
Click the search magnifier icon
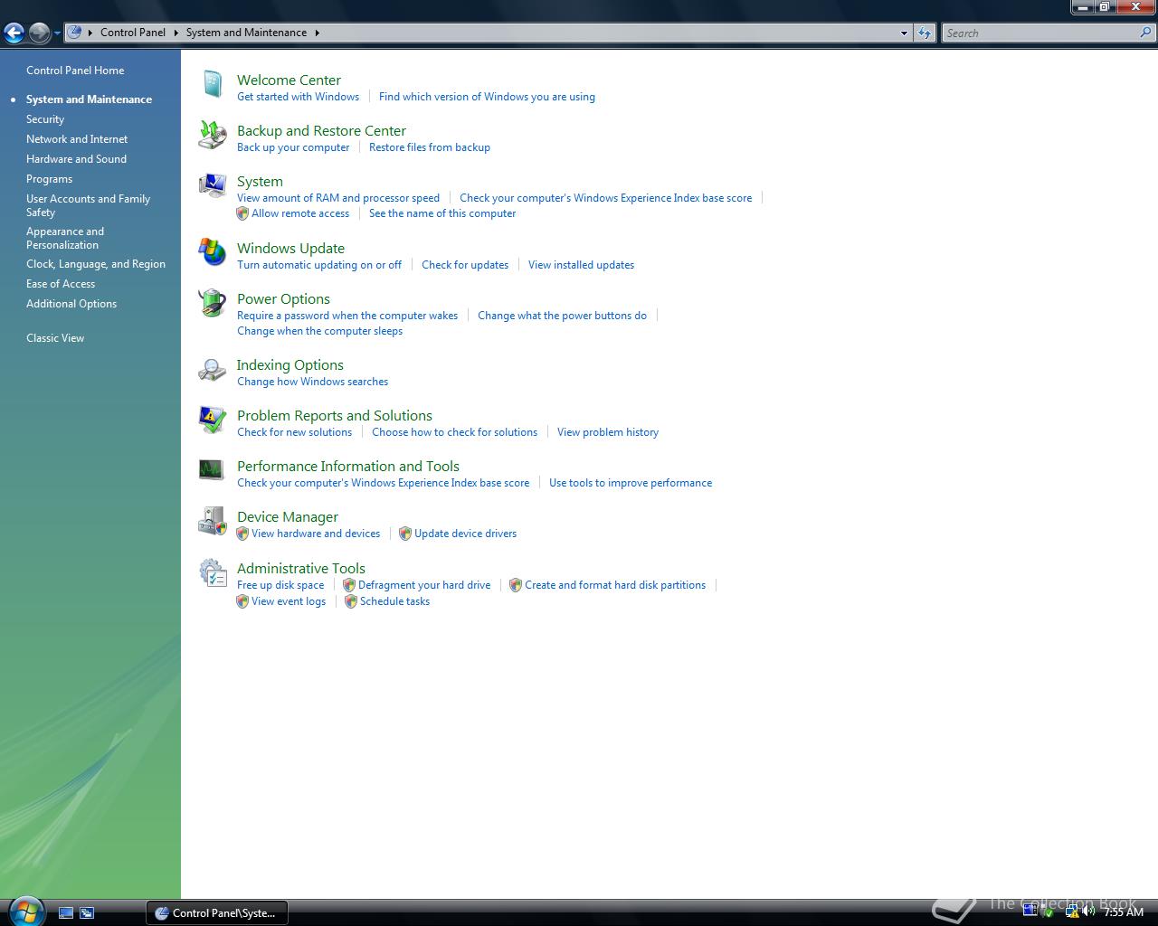[1147, 33]
